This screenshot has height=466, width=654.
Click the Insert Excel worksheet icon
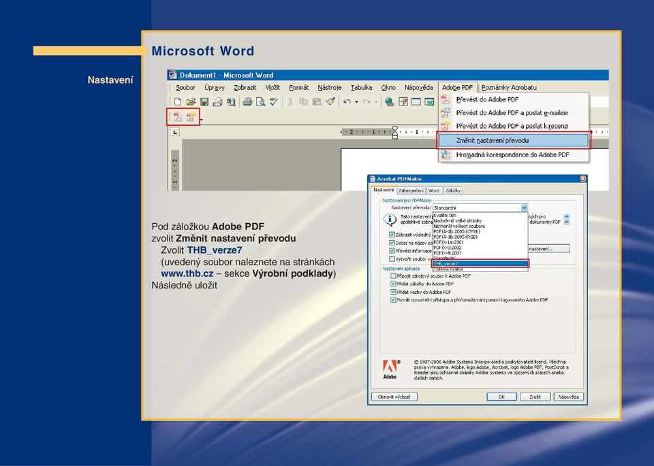(x=429, y=101)
